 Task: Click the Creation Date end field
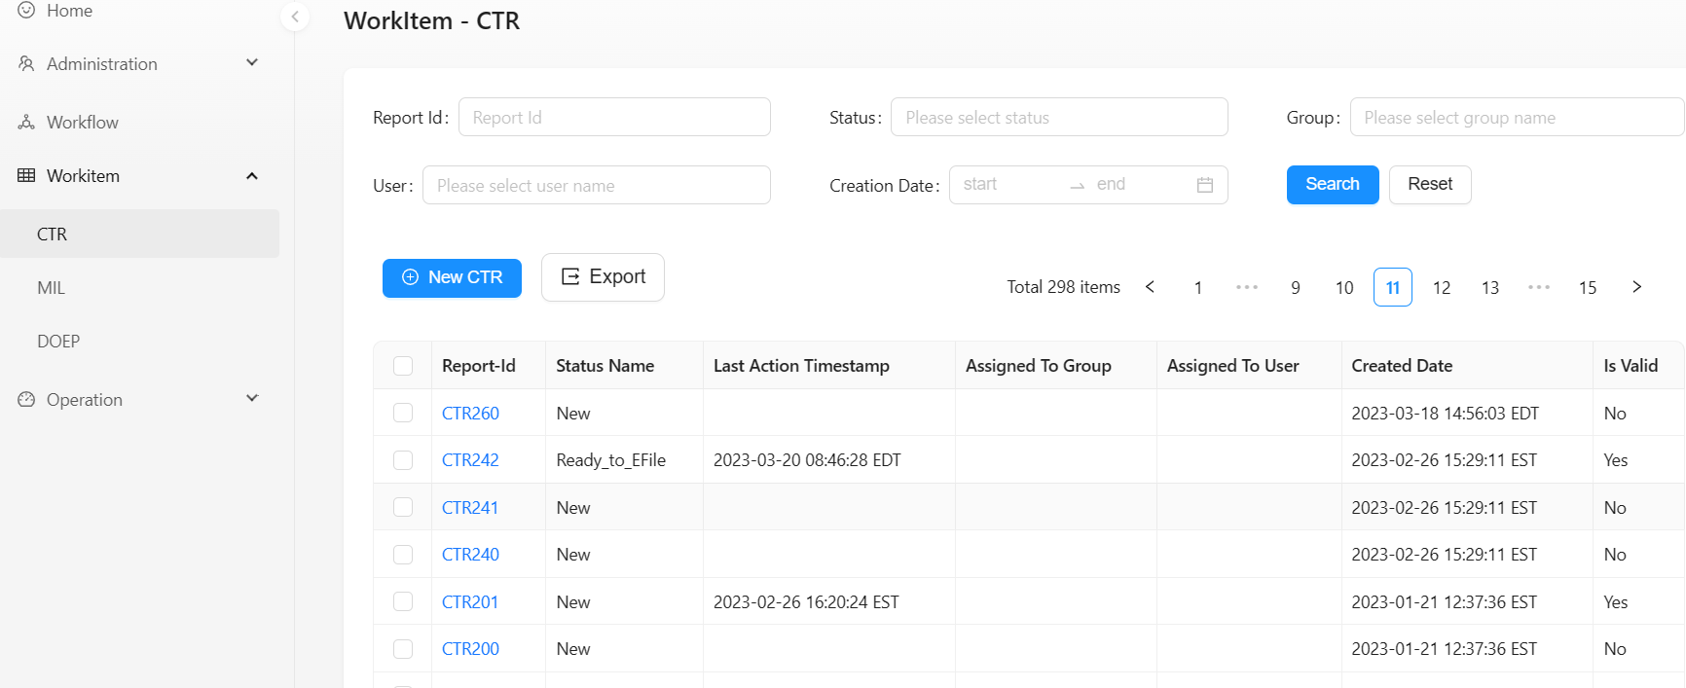tap(1142, 184)
